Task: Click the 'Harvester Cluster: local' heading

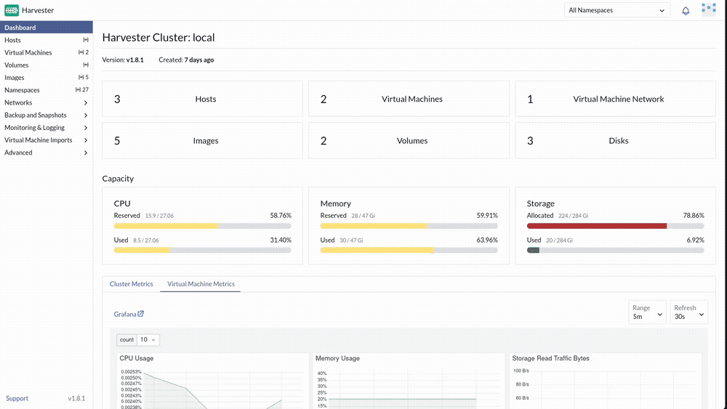Action: 158,38
